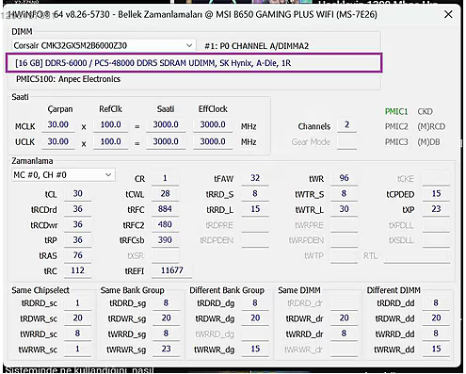
Task: Click the tWRWR_sc value 1
Action: [x=78, y=350]
